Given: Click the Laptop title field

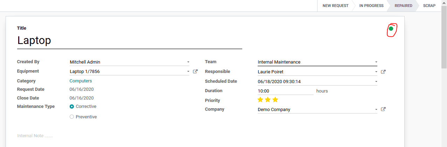Looking at the screenshot, I should tap(130, 41).
